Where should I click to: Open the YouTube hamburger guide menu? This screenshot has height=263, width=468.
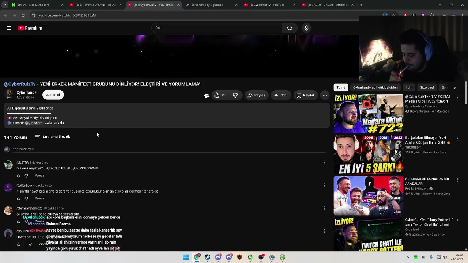tap(9, 28)
